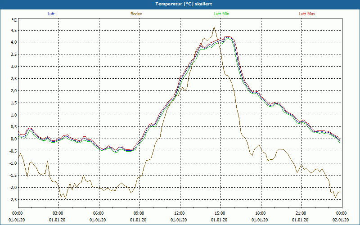The image size is (360, 225).
Task: Click the 21:00 time axis label
Action: (301, 213)
